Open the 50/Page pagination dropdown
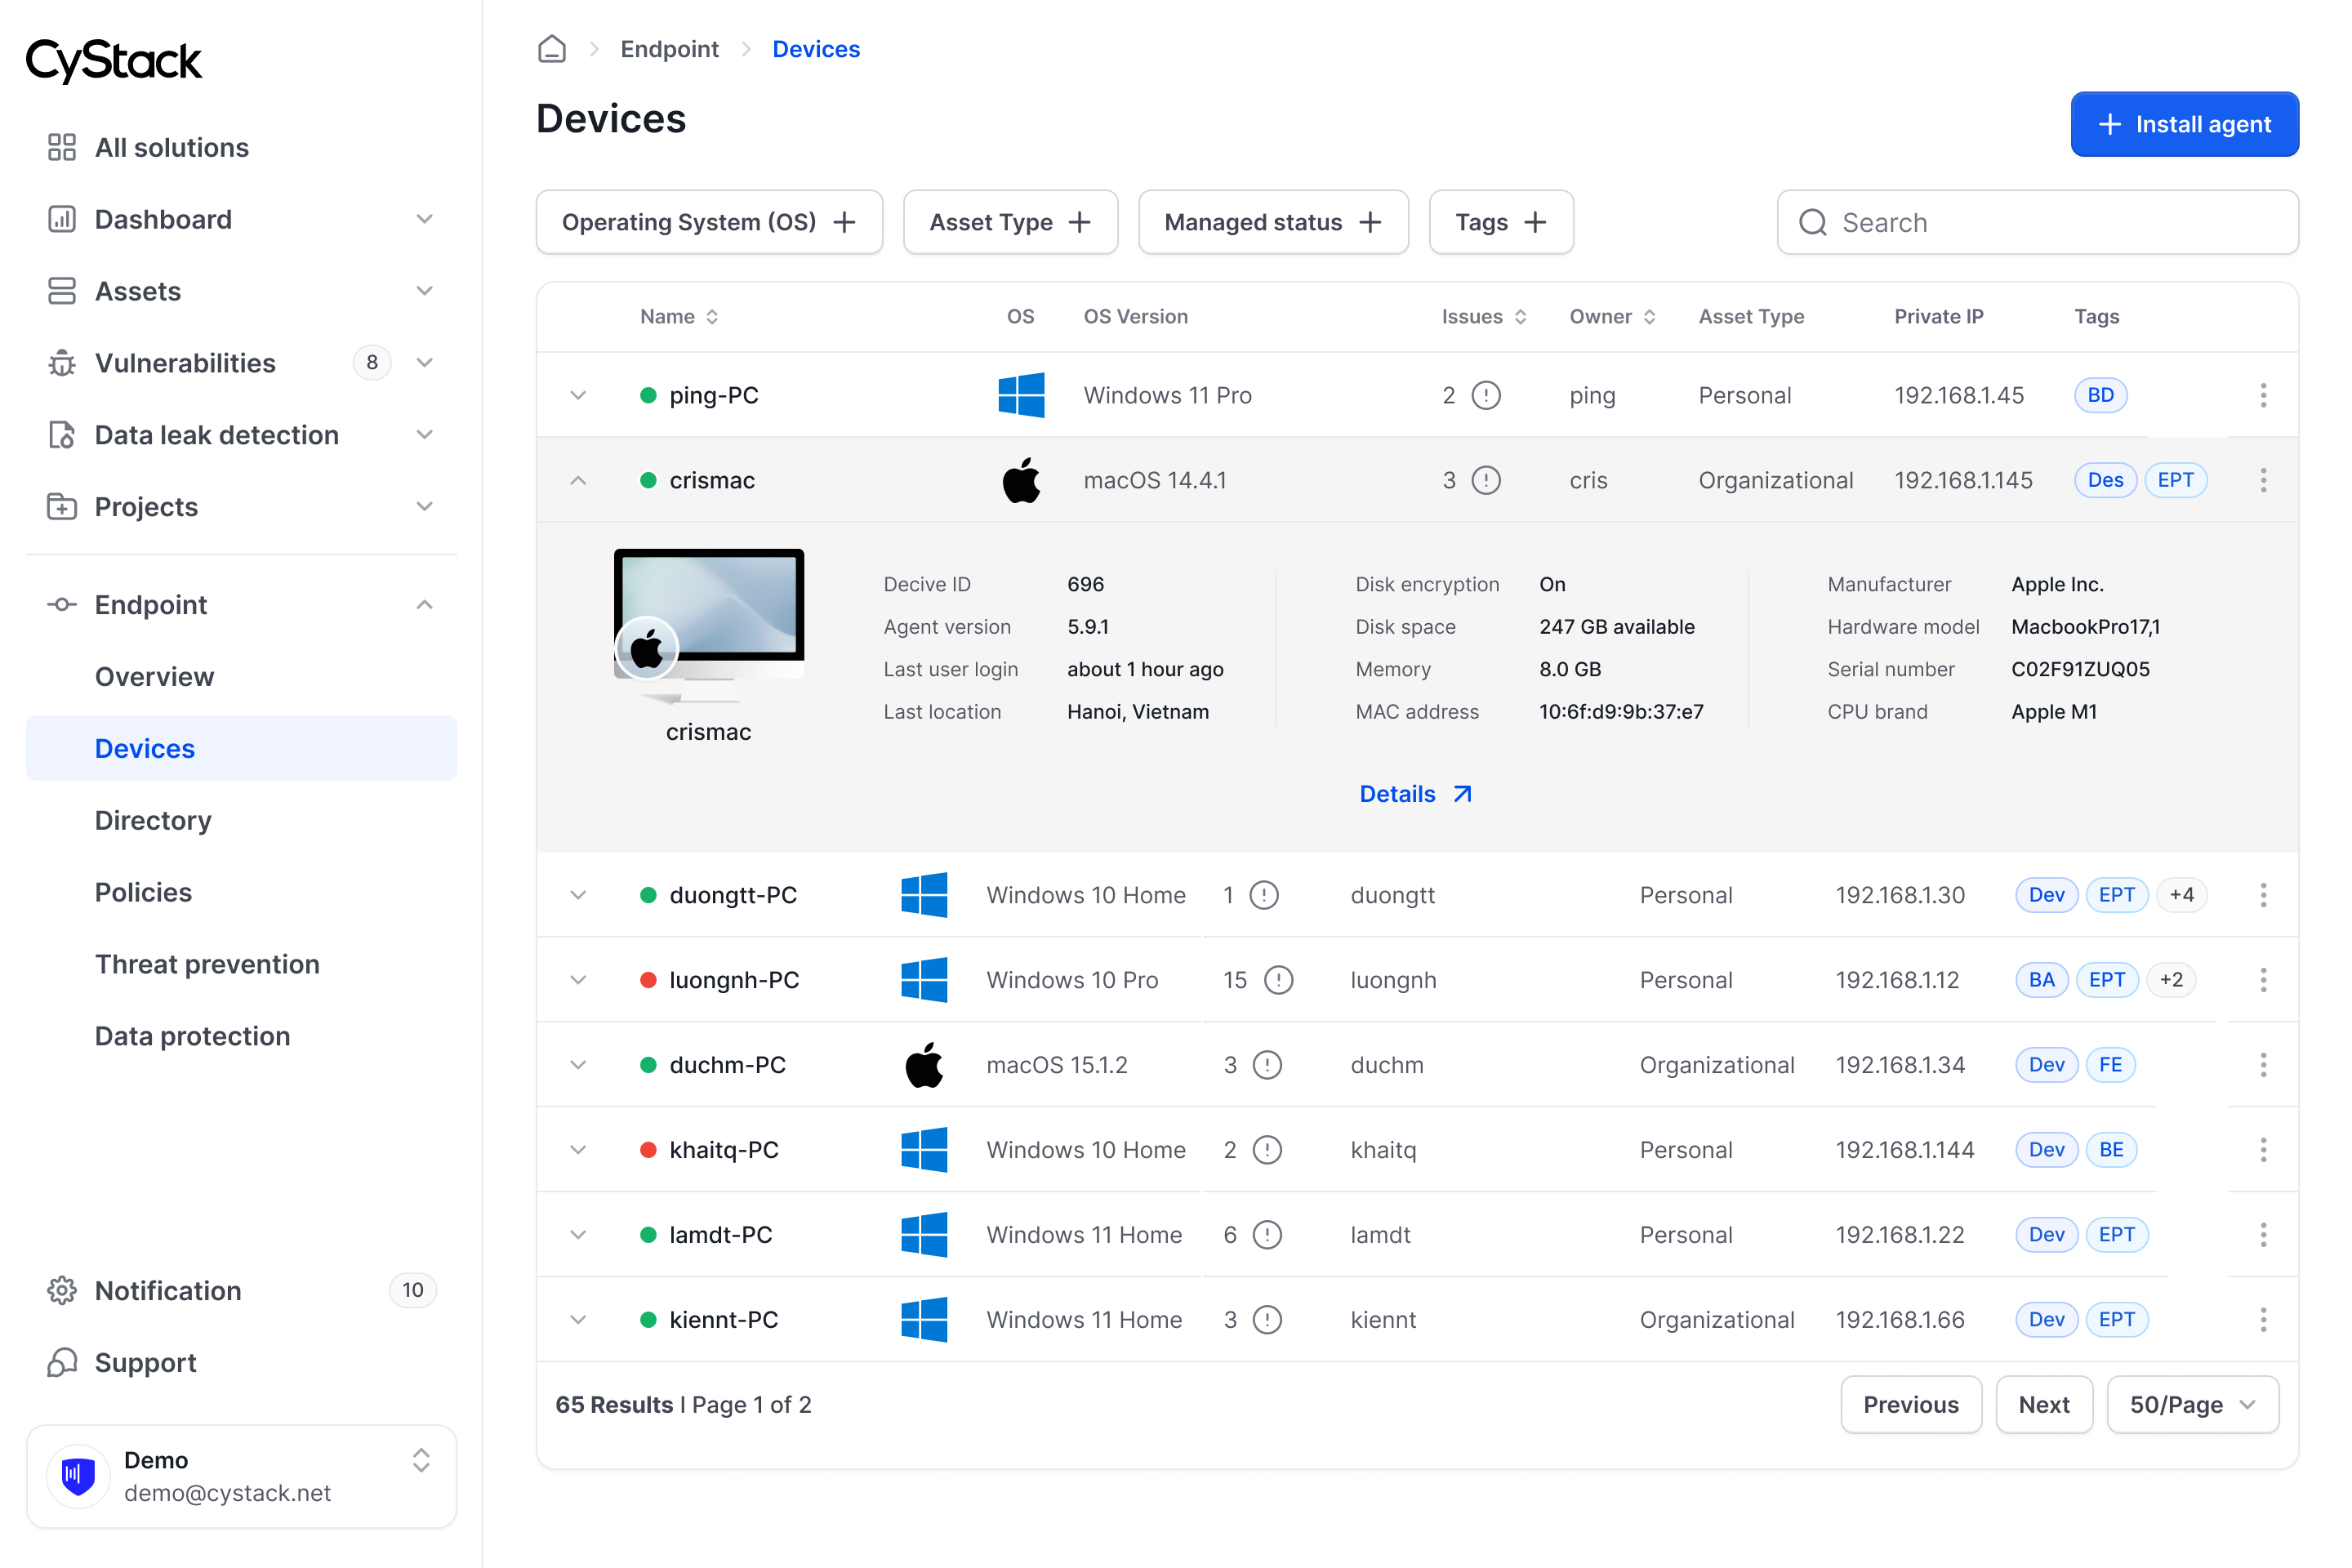 [2192, 1405]
